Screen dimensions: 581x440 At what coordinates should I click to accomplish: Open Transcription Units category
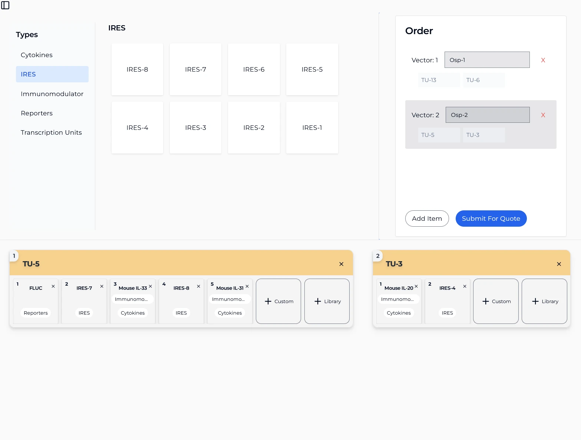click(x=51, y=132)
